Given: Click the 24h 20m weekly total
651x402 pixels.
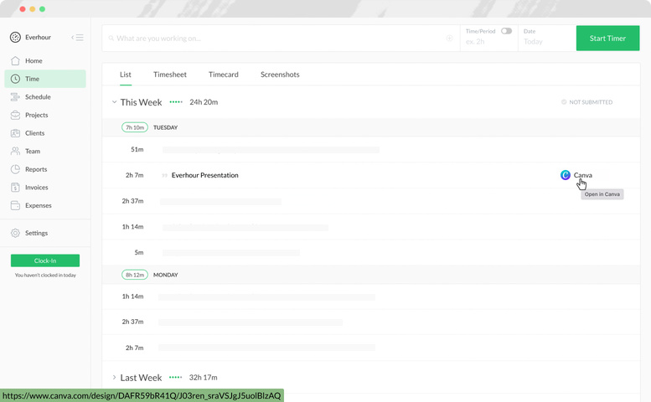Looking at the screenshot, I should 204,102.
